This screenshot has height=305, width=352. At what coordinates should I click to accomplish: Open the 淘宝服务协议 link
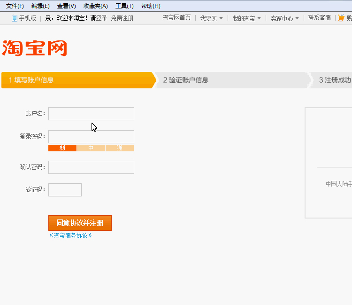70,235
